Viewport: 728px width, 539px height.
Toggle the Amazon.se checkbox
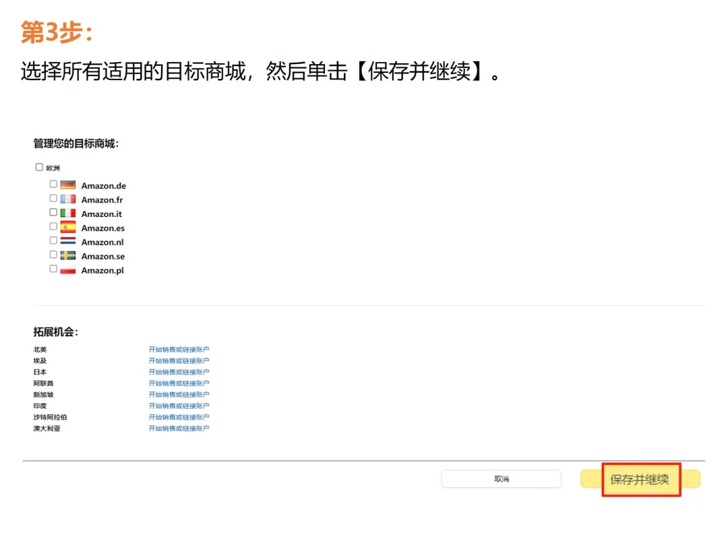pyautogui.click(x=53, y=255)
